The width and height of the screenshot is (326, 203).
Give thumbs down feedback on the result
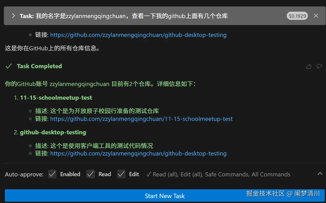(x=319, y=66)
